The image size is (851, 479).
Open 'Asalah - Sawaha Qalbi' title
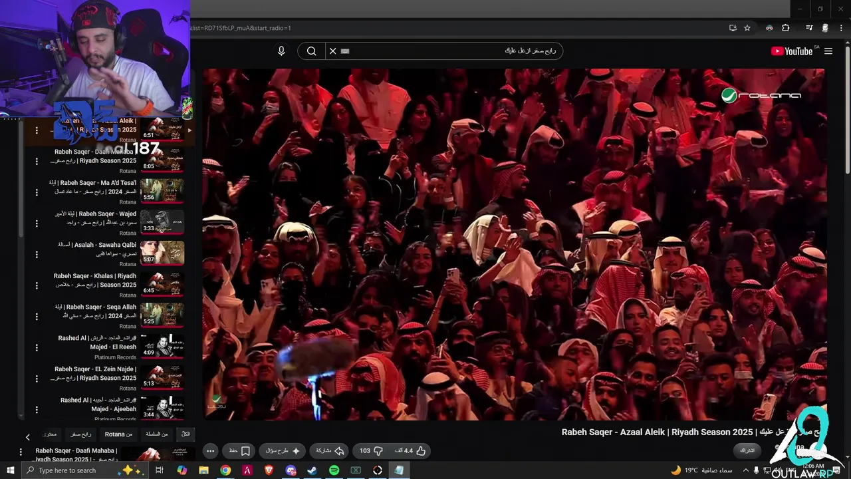coord(96,249)
